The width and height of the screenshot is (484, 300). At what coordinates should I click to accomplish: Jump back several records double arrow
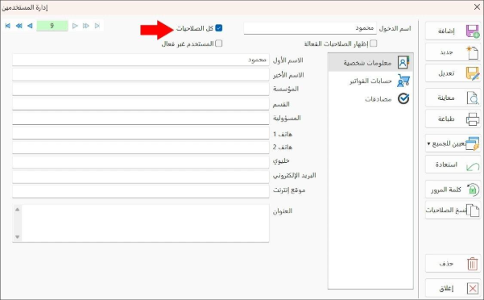click(19, 26)
